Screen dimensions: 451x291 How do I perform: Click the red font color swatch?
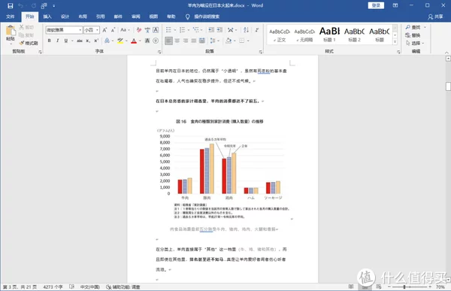click(134, 41)
